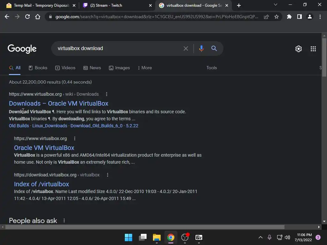Open the network display tray icon

click(x=279, y=237)
